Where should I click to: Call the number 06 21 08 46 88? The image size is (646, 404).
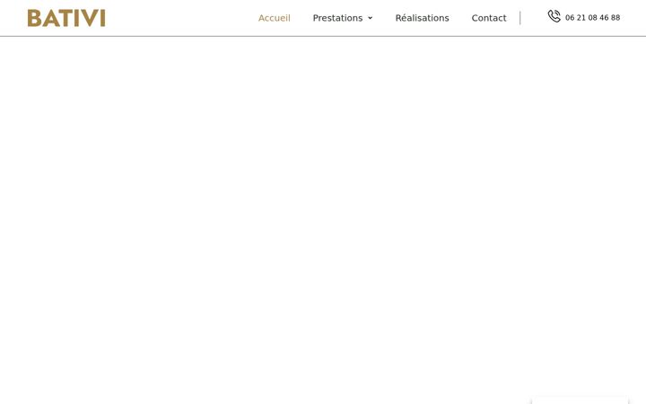592,18
